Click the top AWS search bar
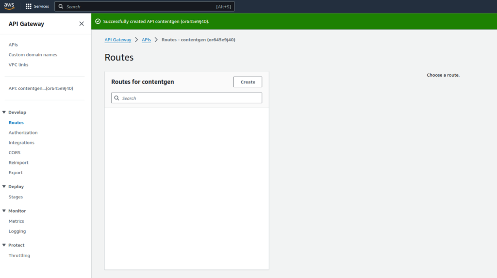 click(x=144, y=6)
